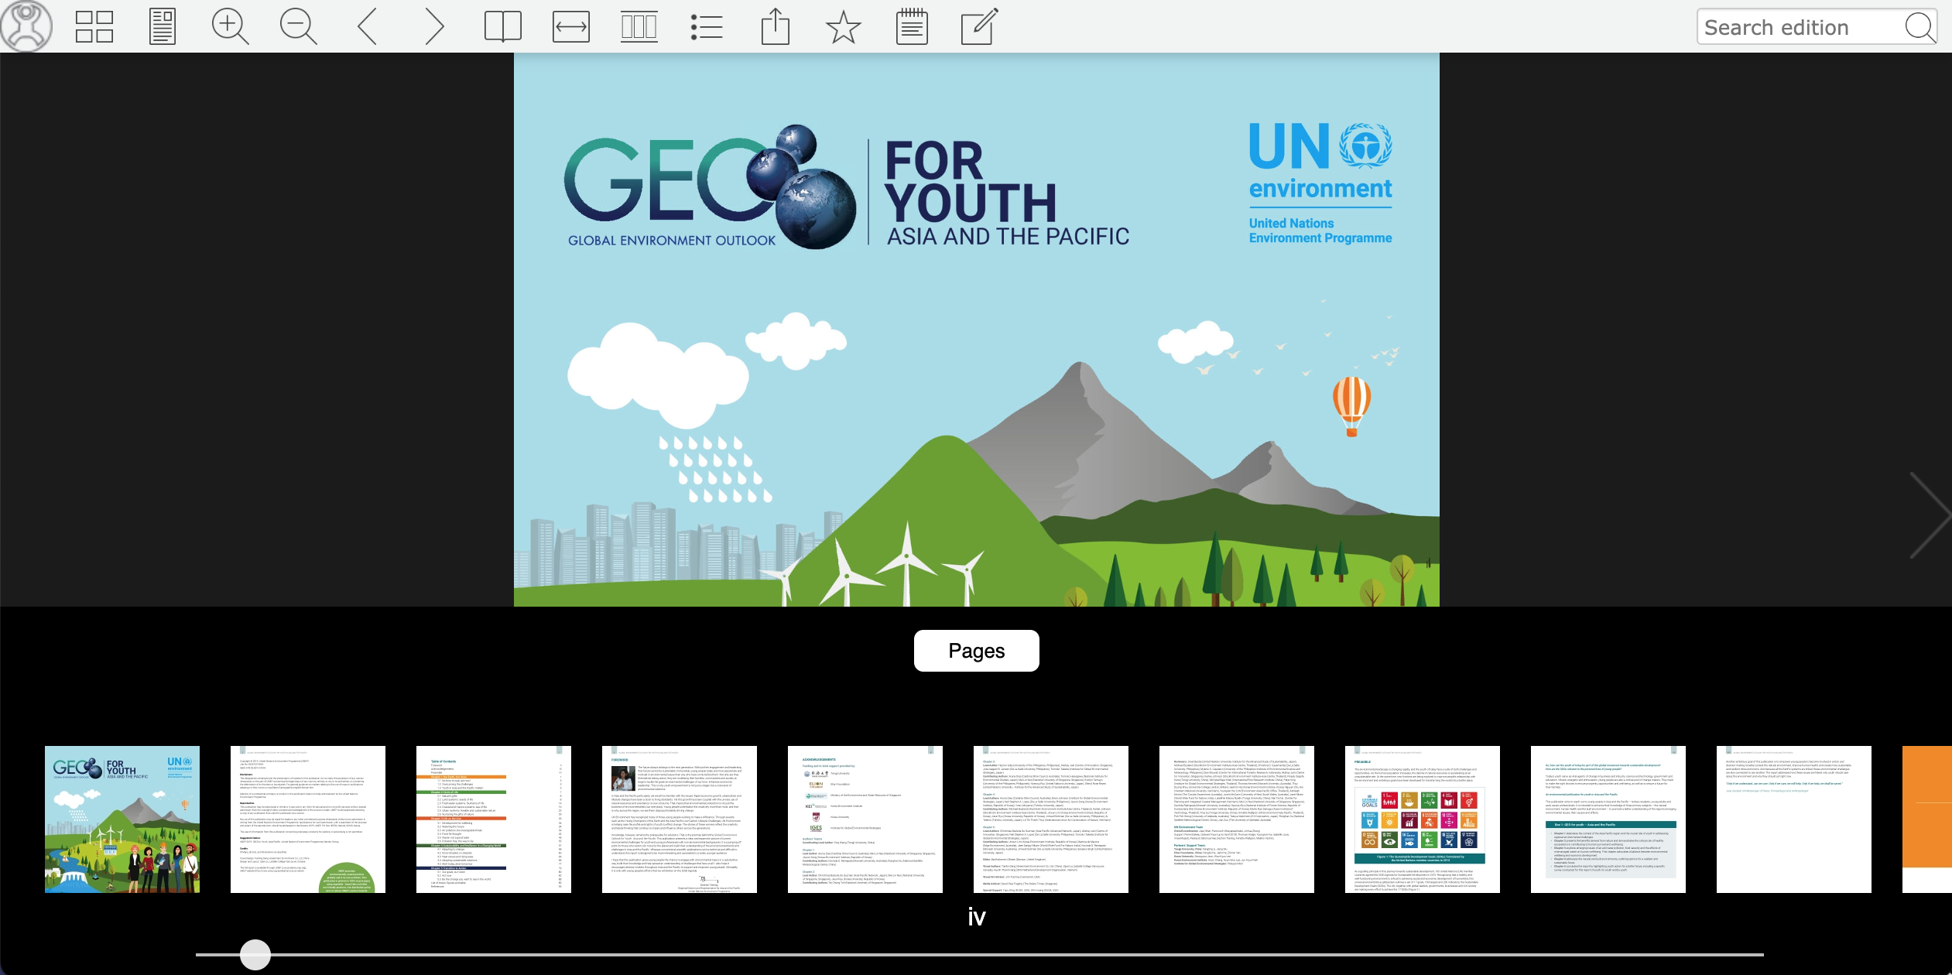The width and height of the screenshot is (1952, 975).
Task: Go to the previous page arrow
Action: [x=365, y=26]
